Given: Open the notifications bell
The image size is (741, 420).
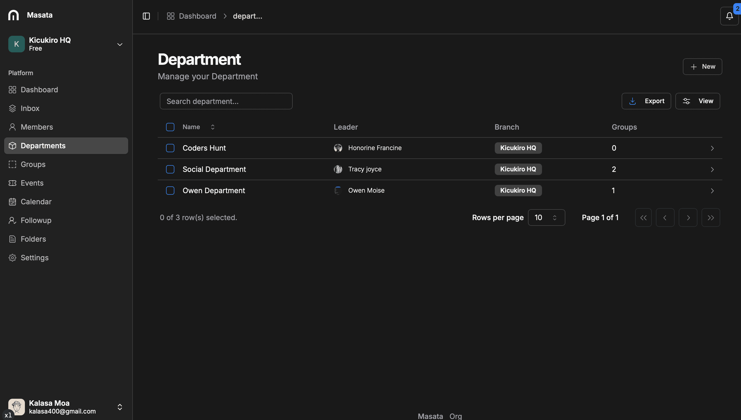Looking at the screenshot, I should coord(729,16).
